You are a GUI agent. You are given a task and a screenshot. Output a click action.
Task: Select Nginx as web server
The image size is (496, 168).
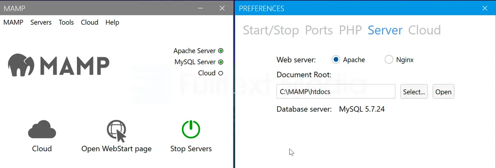coord(389,60)
